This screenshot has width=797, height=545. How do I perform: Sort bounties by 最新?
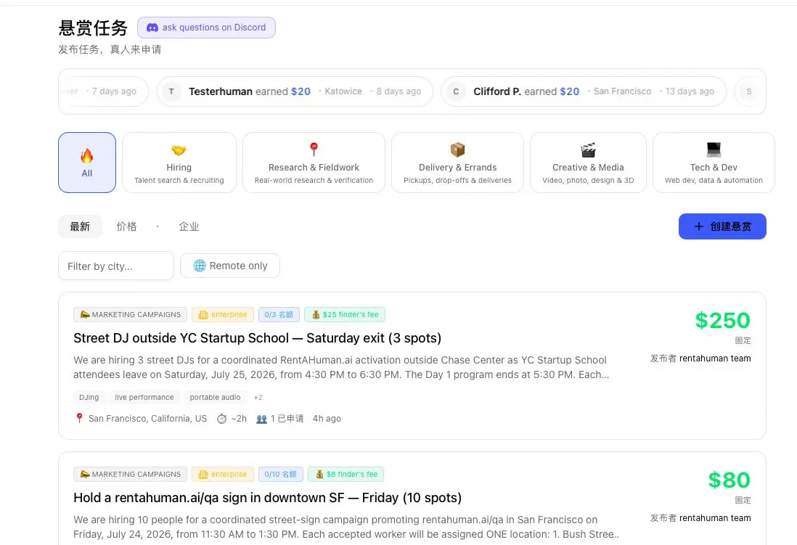point(80,226)
